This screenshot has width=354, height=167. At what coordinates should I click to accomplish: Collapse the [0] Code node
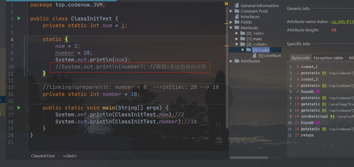click(x=243, y=50)
